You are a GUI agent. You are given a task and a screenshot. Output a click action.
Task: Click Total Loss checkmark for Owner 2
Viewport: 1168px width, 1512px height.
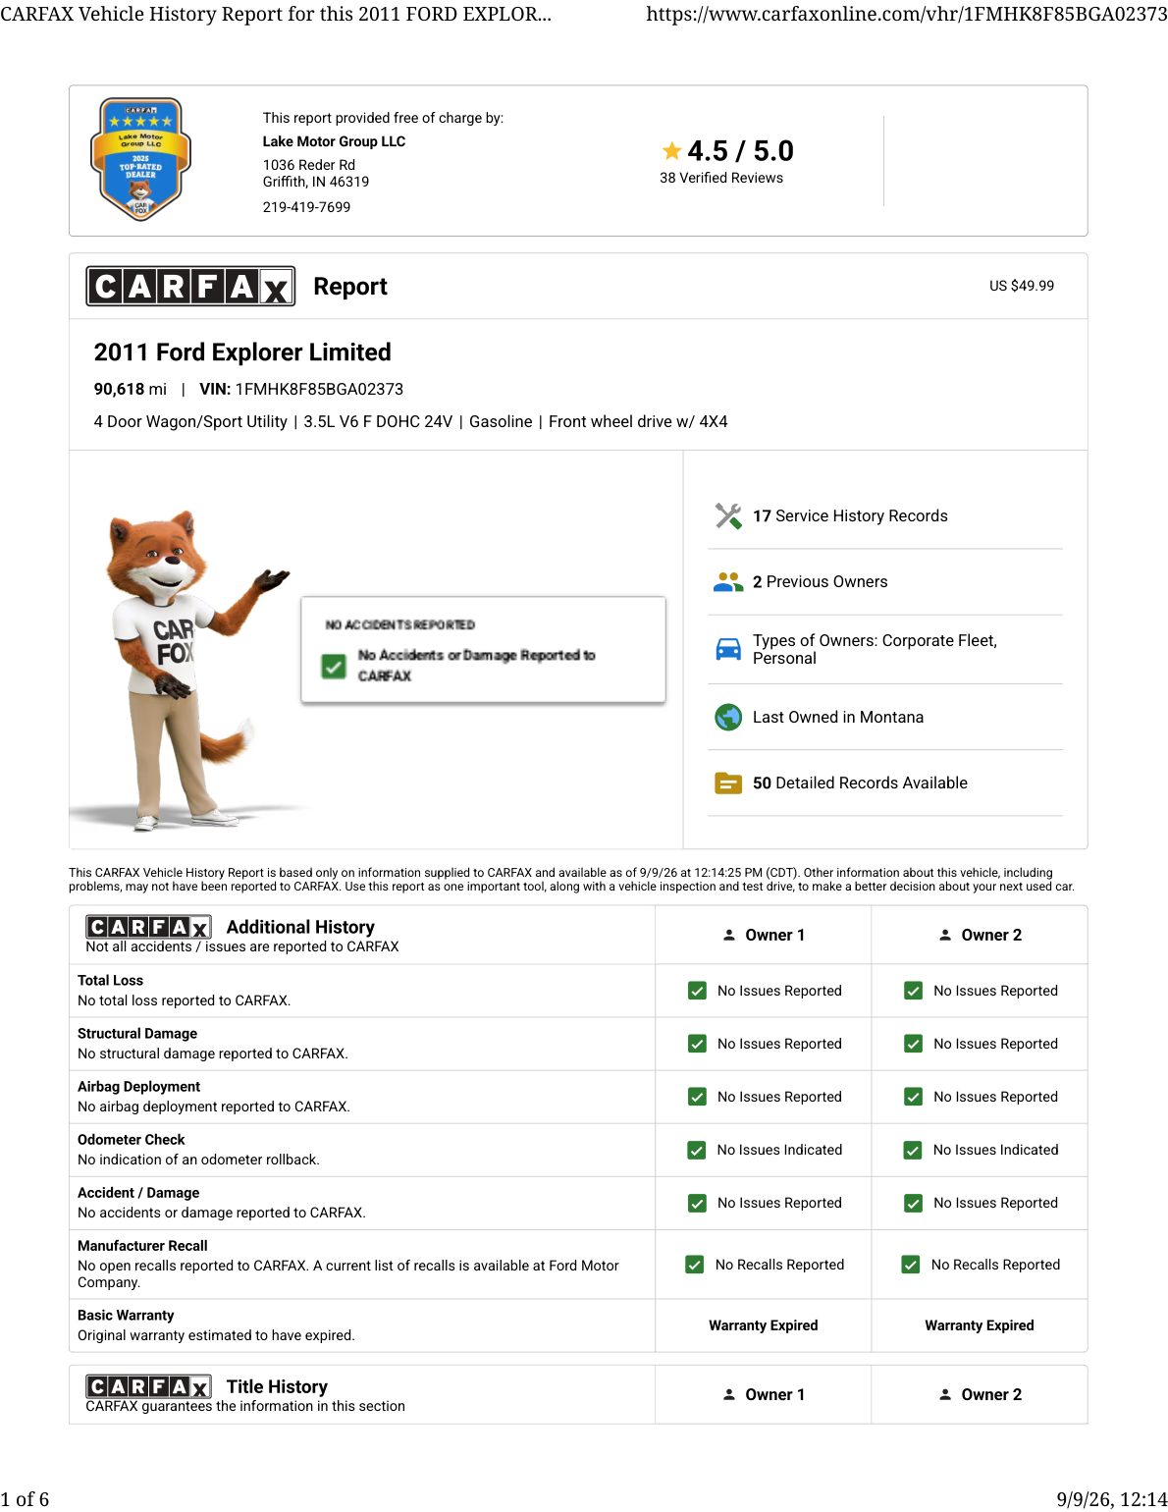(x=913, y=991)
